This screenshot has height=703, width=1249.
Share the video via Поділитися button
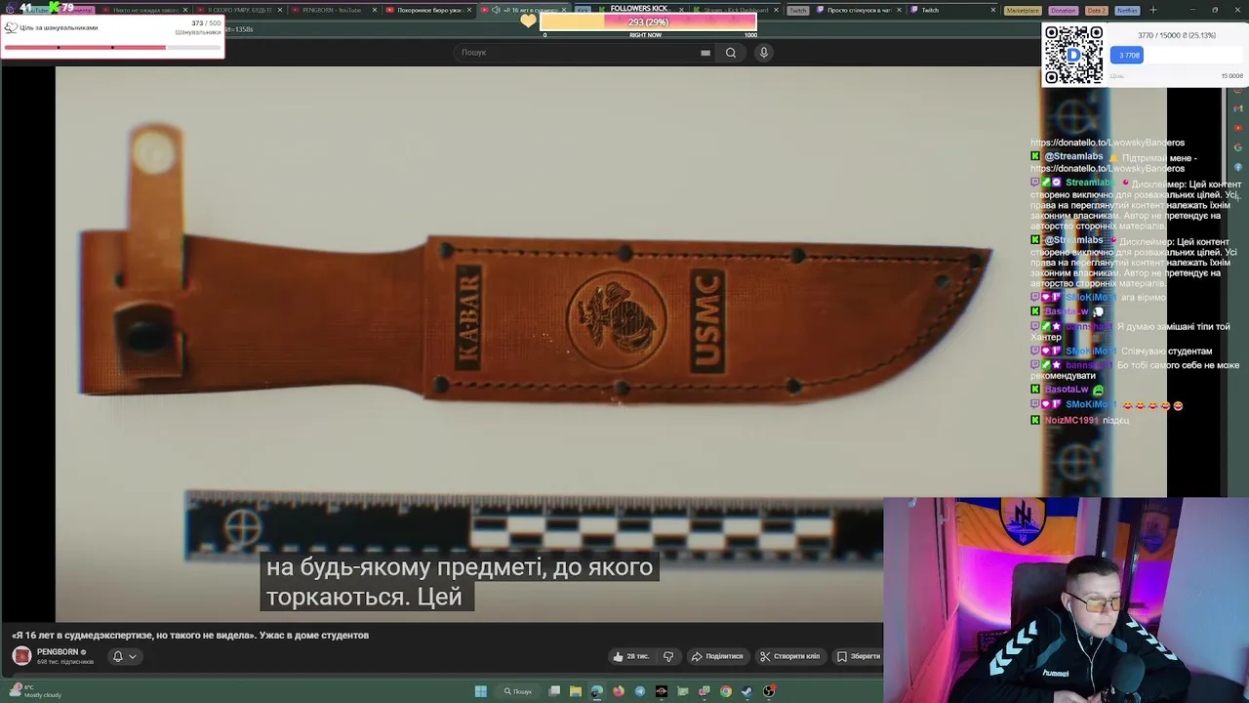[x=717, y=656]
